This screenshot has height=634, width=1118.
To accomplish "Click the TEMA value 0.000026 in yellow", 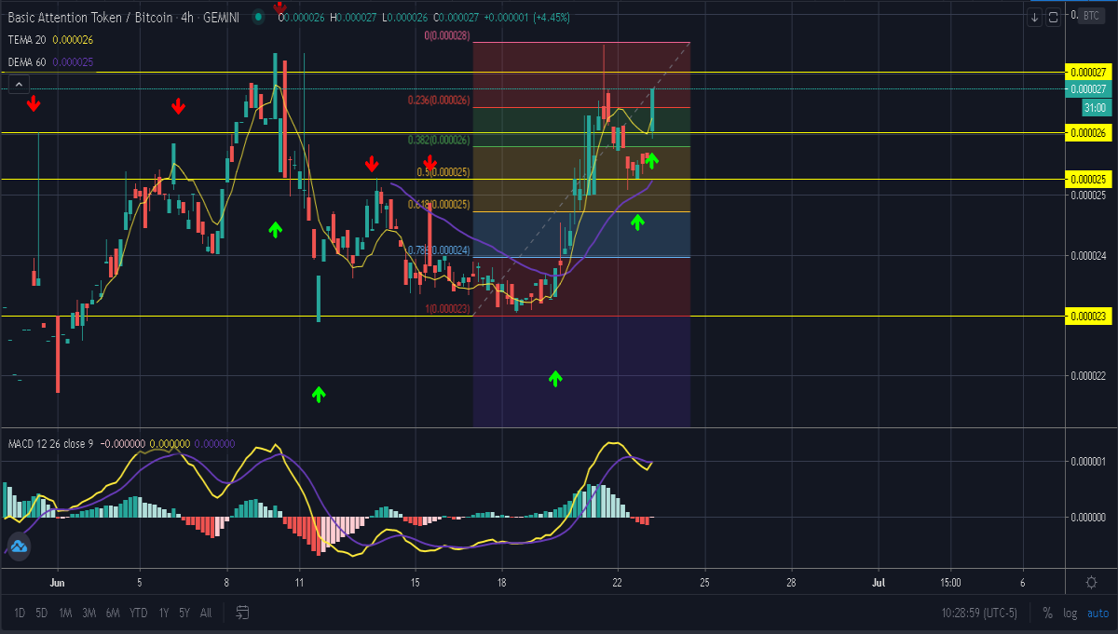I will pyautogui.click(x=73, y=40).
